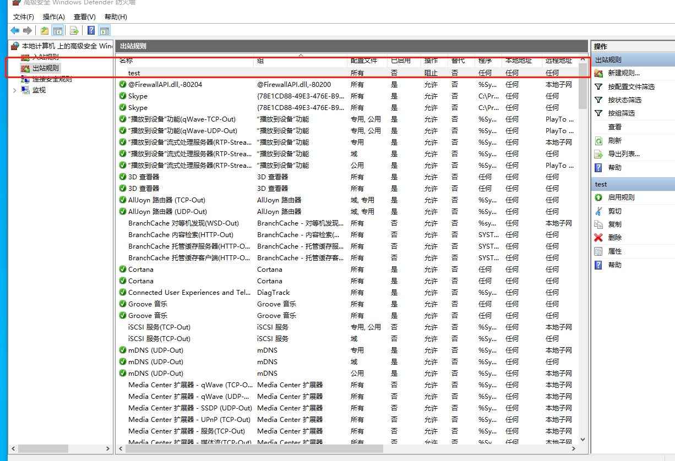The height and width of the screenshot is (461, 675).
Task: Click green check icon of AllJoyn 路由器 (TCP-Out)
Action: 123,200
